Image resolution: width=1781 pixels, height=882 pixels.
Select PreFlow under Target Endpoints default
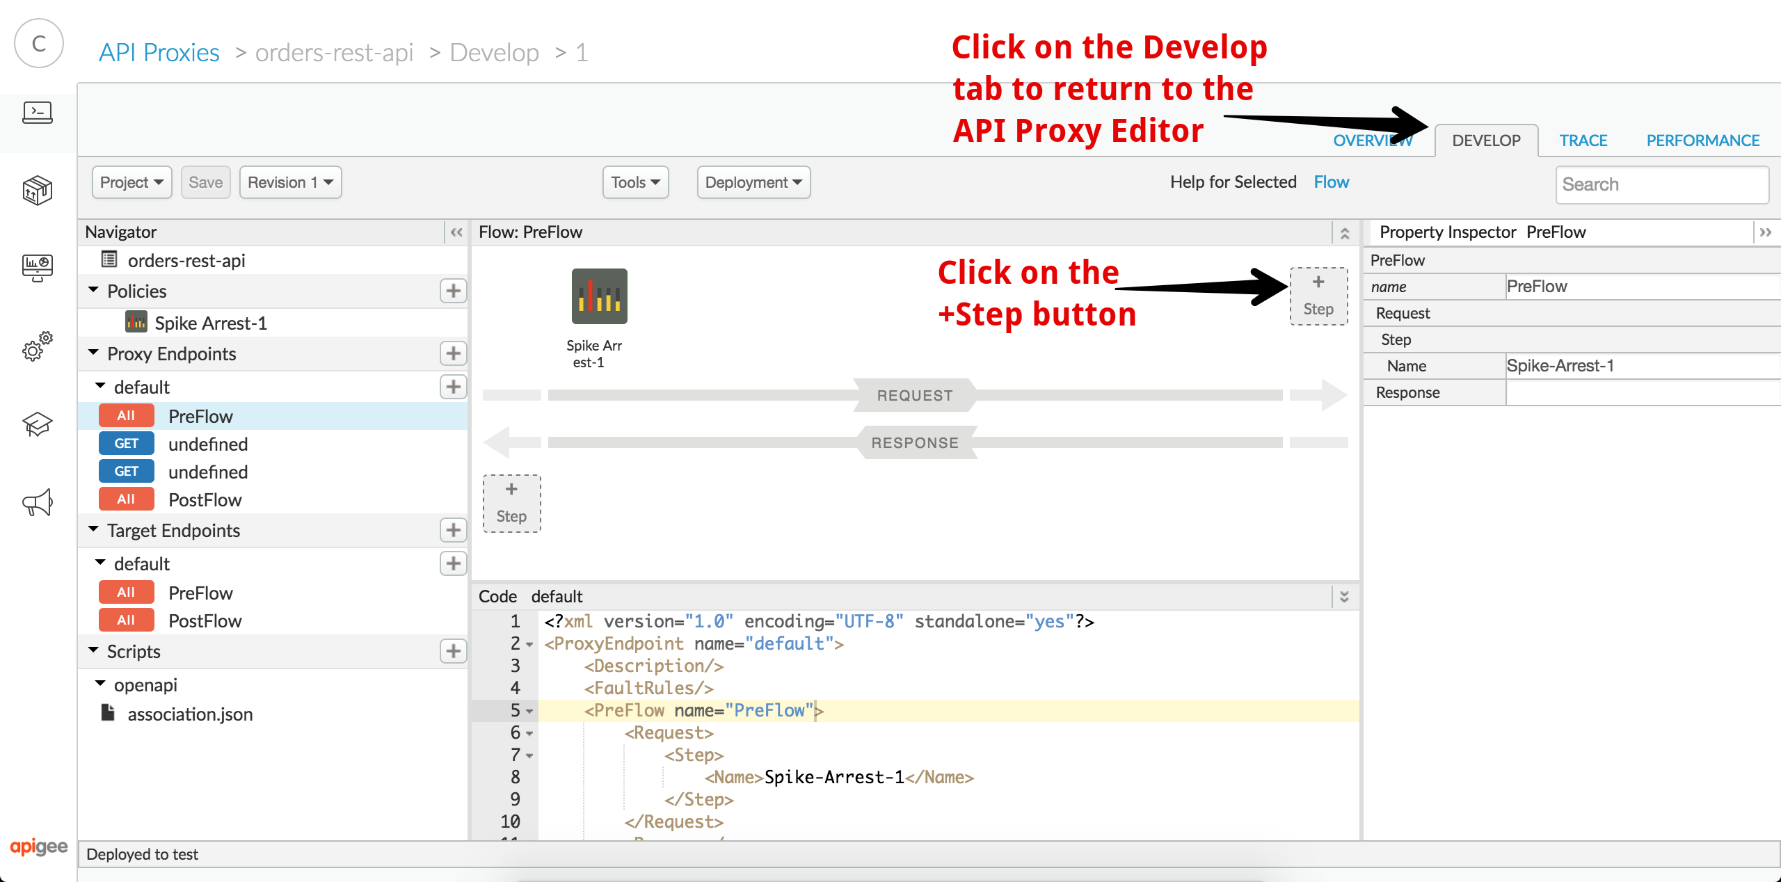click(273, 593)
